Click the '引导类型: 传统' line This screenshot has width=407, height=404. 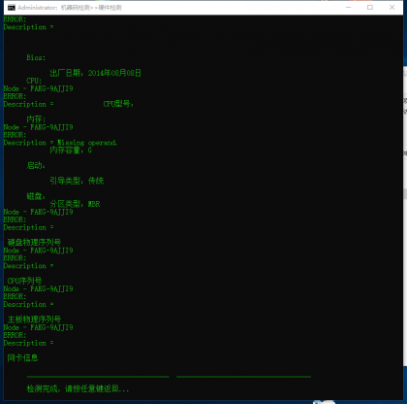click(77, 181)
